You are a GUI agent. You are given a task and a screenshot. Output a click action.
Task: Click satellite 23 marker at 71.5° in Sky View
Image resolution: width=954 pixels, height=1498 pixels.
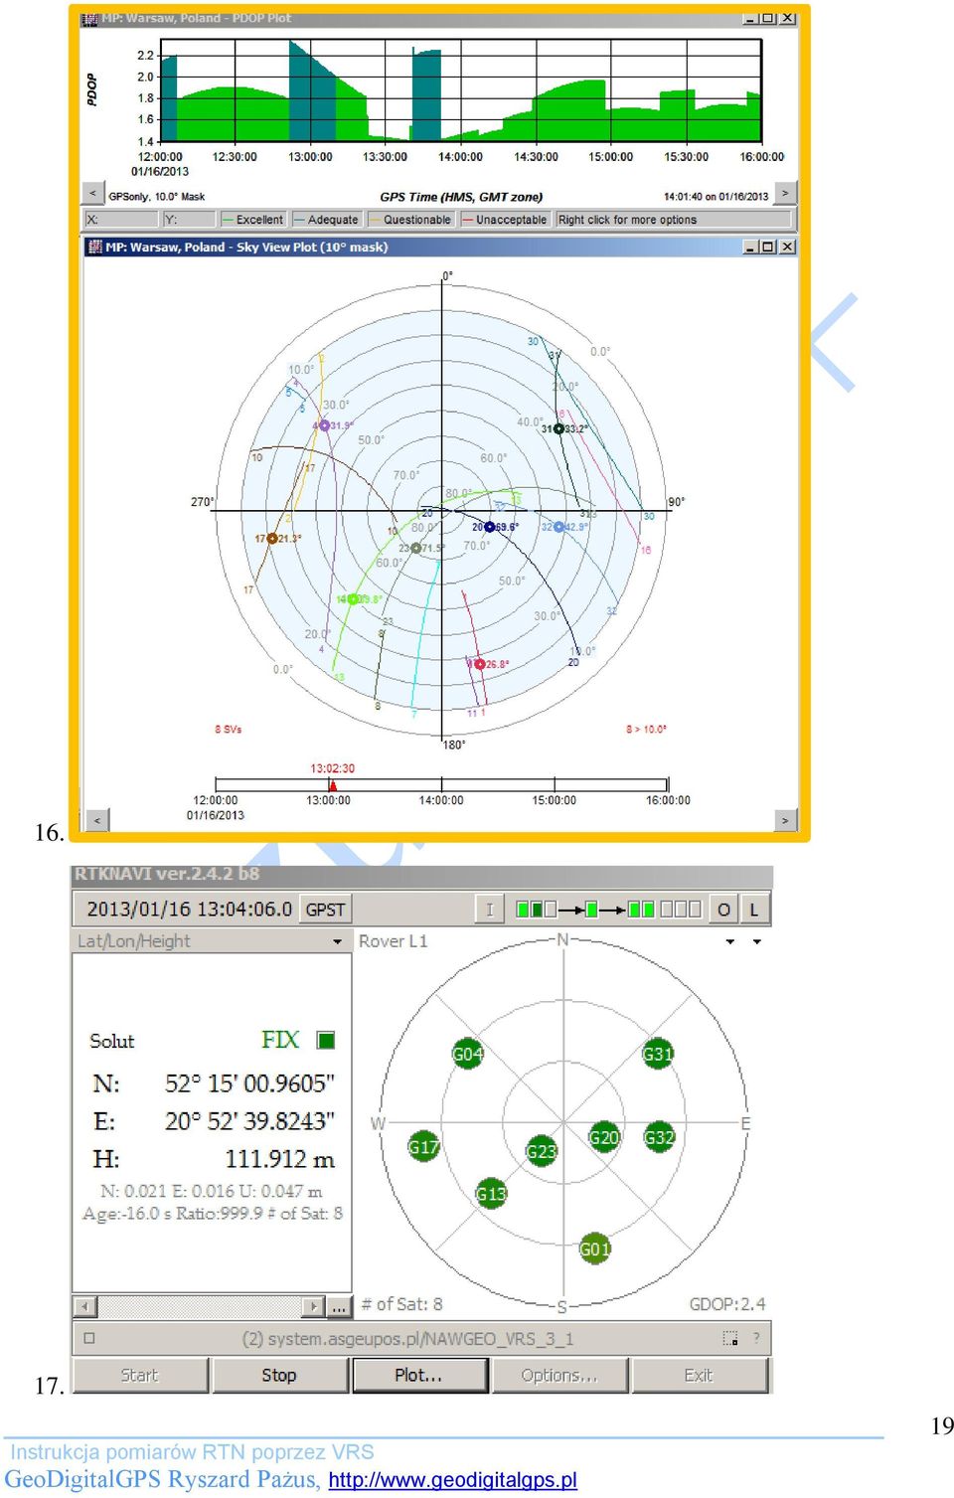click(x=416, y=548)
